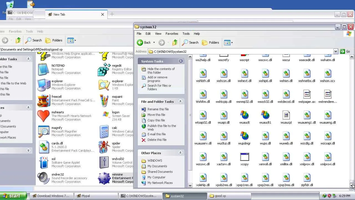Select the magnify icon in good xp window
The height and width of the screenshot is (200, 355).
pos(44,132)
